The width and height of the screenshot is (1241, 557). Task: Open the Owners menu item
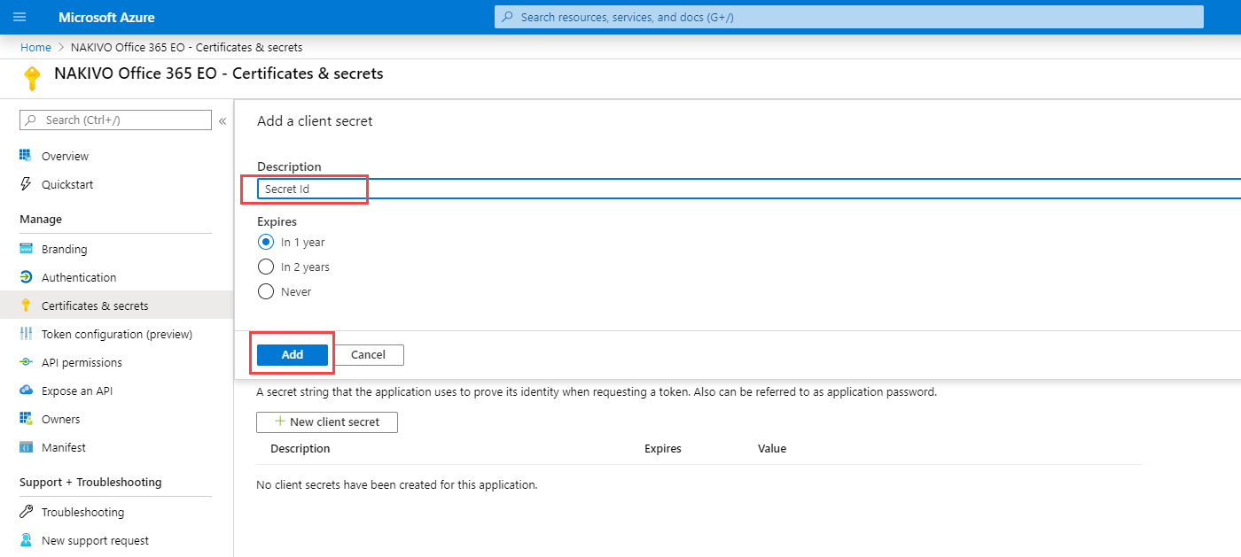point(60,419)
